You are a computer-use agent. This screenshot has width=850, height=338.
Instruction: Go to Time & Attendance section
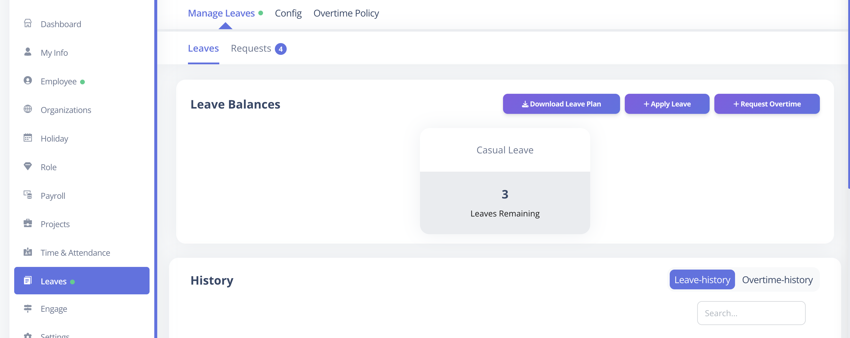[82, 253]
